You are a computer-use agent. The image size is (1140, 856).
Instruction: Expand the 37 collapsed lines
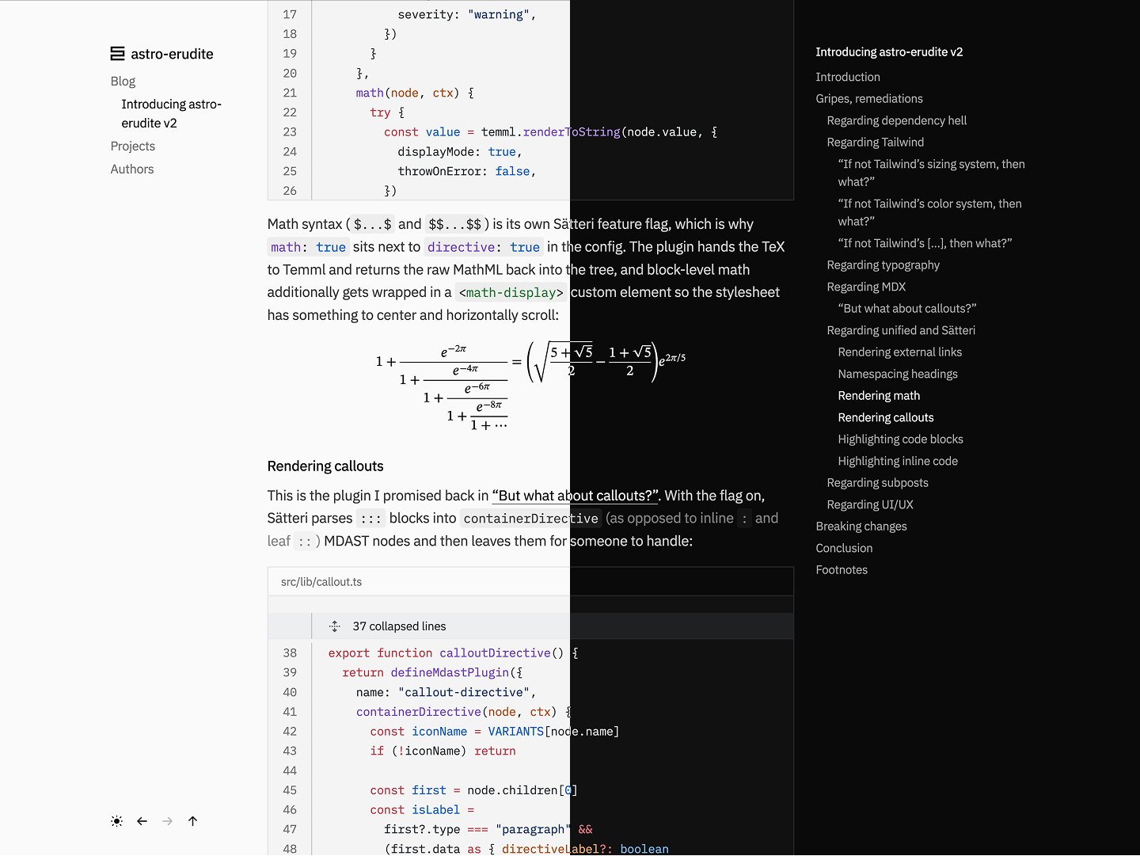pos(530,626)
